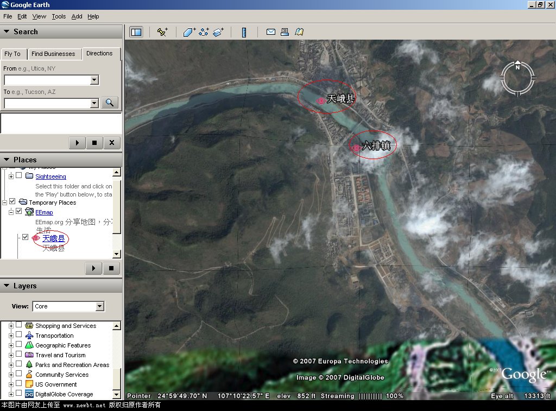Play the search results tour
Viewport: 556px width, 411px height.
point(77,143)
